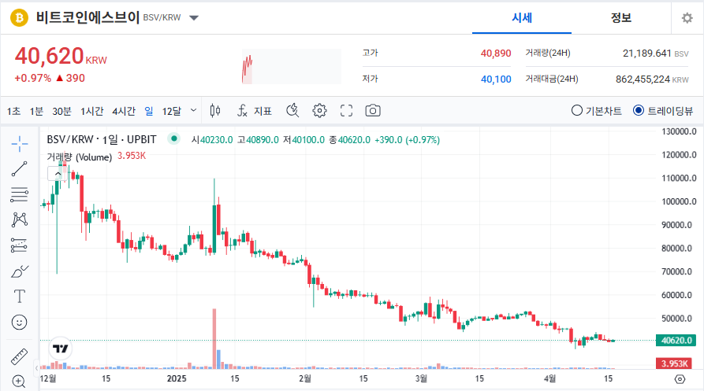
Task: Click the go-to-realtime icon near time axis
Action: (x=680, y=379)
